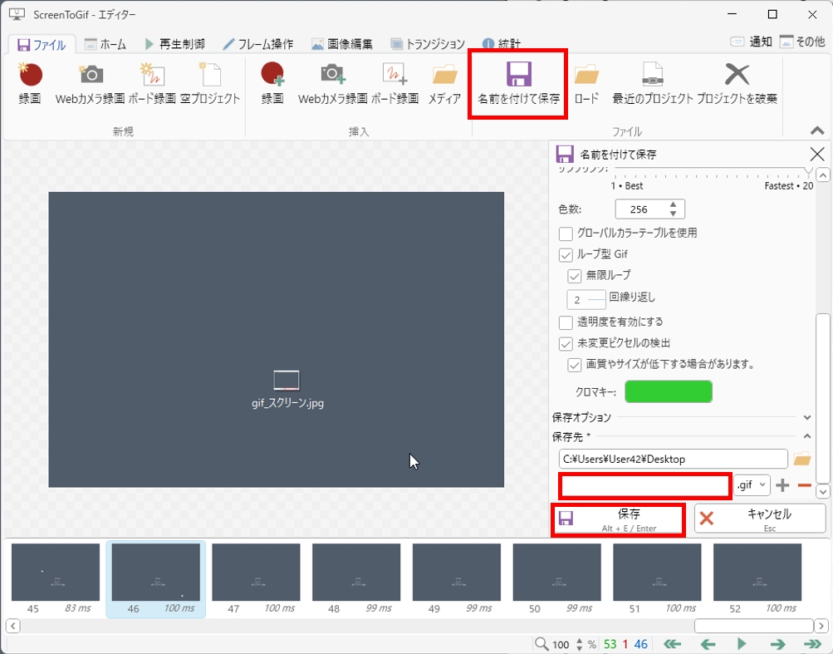Click the メディア insert icon
This screenshot has width=833, height=654.
(x=445, y=76)
